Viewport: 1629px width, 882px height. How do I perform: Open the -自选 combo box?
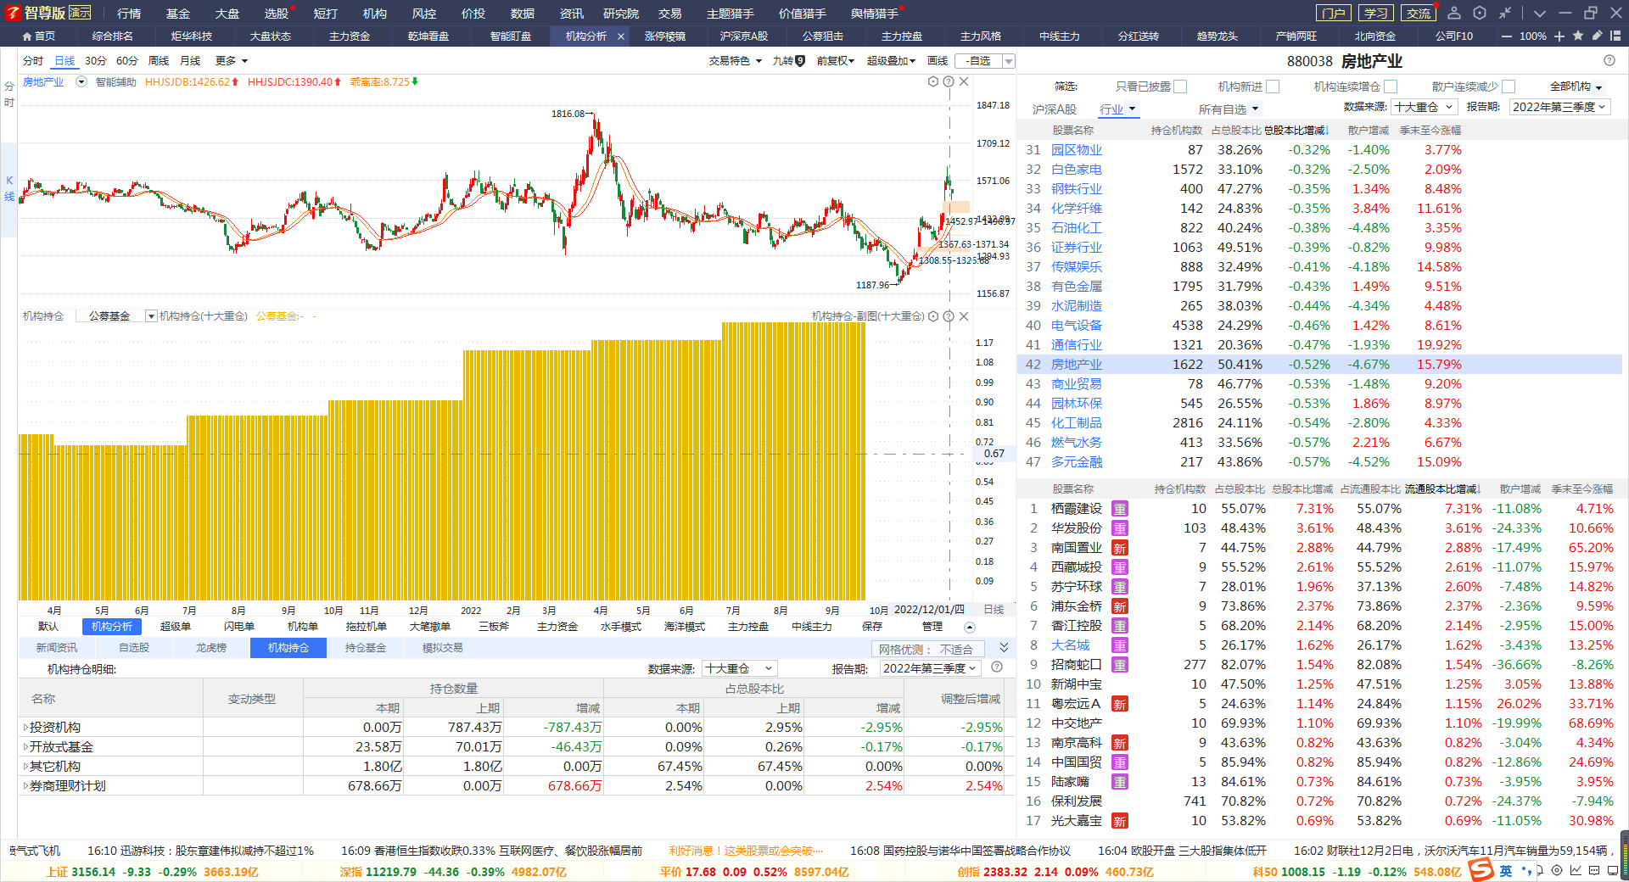pyautogui.click(x=985, y=61)
